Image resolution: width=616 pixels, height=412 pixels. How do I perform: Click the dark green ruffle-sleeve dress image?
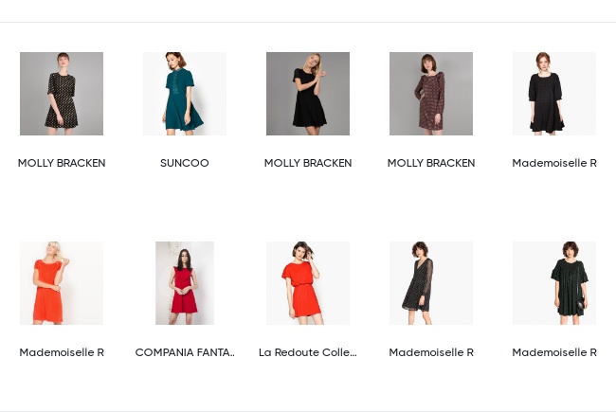[554, 283]
